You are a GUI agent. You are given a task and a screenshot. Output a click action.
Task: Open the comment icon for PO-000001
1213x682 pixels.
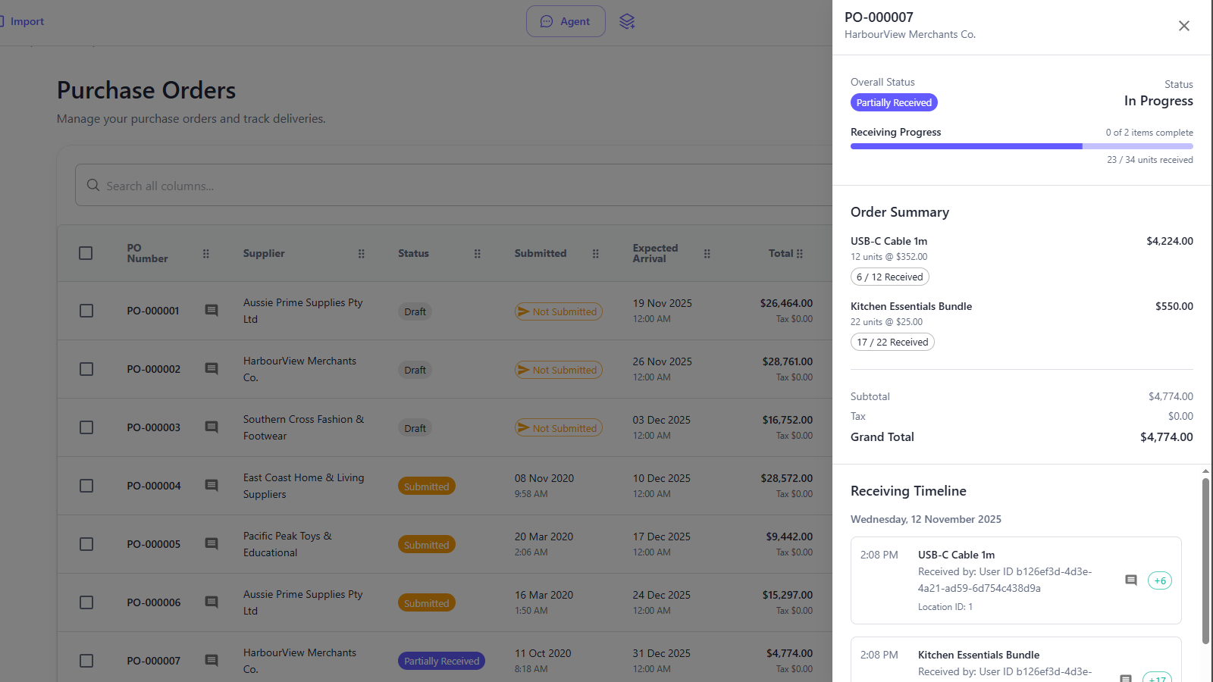[x=212, y=311]
